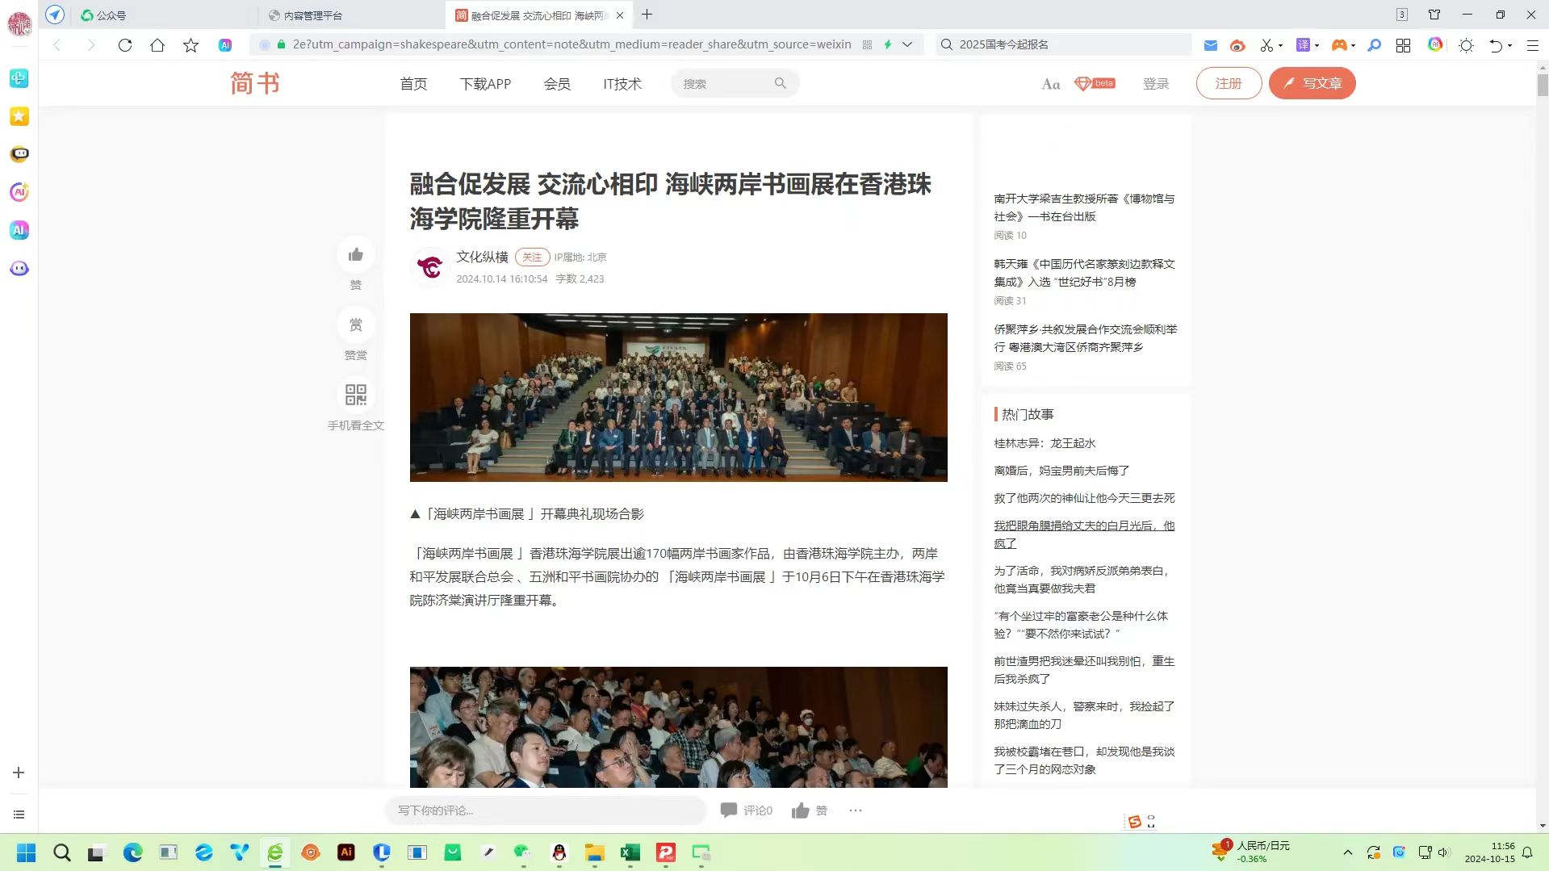1549x871 pixels.
Task: Click the QR code 手机看全文 icon
Action: point(356,395)
